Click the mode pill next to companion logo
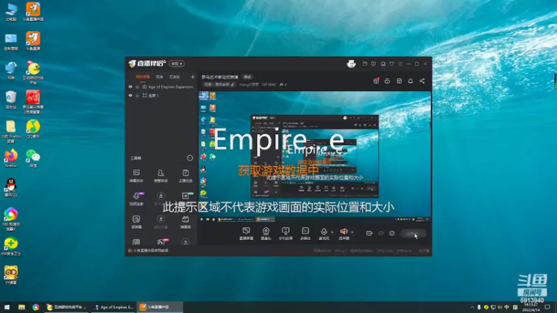 [177, 63]
